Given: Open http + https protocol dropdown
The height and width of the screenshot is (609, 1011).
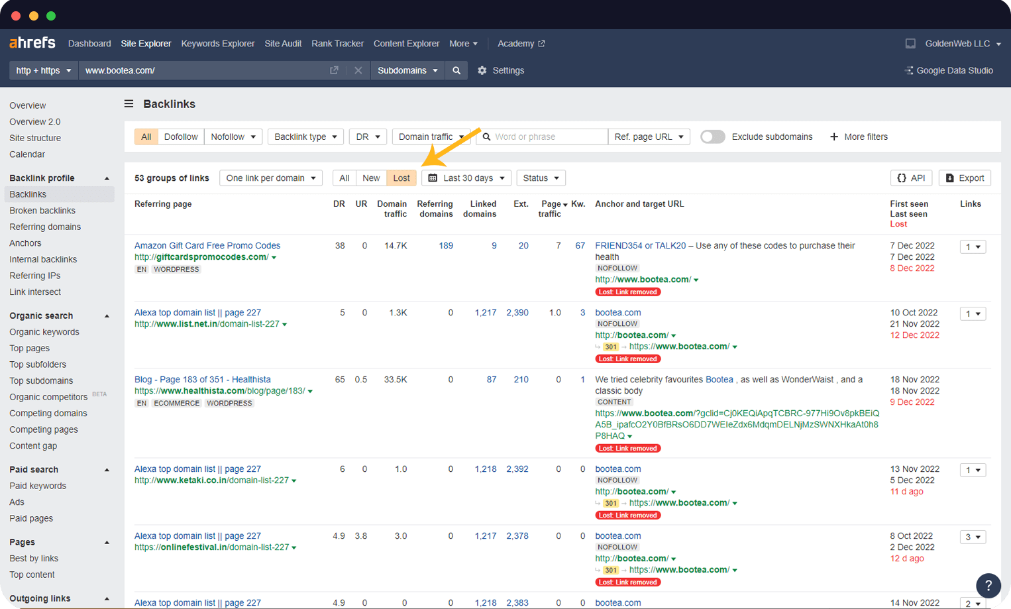Looking at the screenshot, I should [x=44, y=70].
